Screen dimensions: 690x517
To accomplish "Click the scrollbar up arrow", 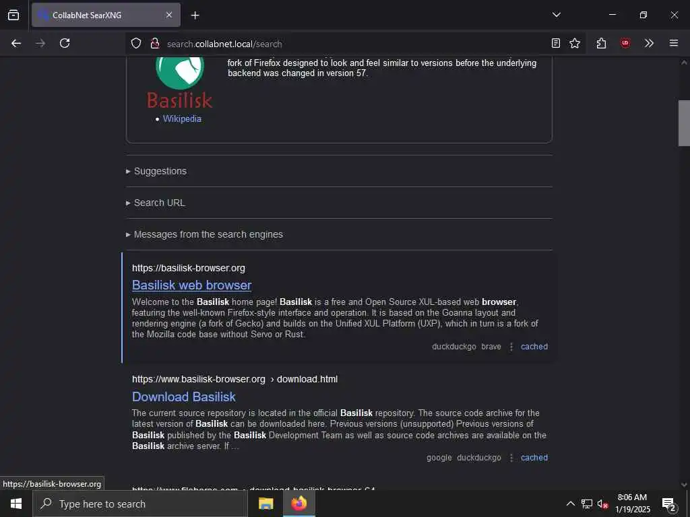I will 684,63.
